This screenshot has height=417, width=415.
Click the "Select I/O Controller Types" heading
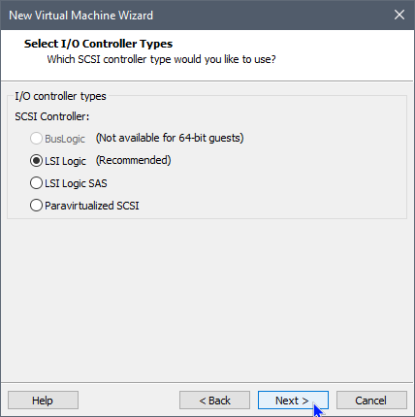pyautogui.click(x=98, y=44)
